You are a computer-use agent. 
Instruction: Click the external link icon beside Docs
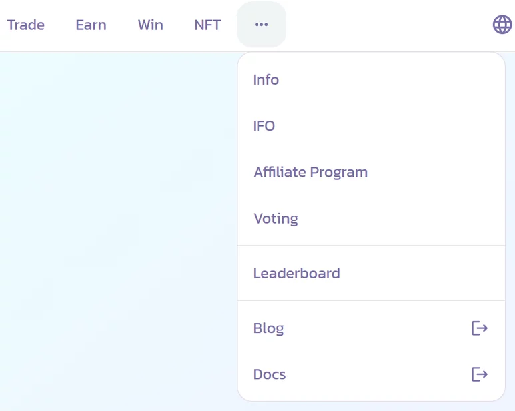480,374
